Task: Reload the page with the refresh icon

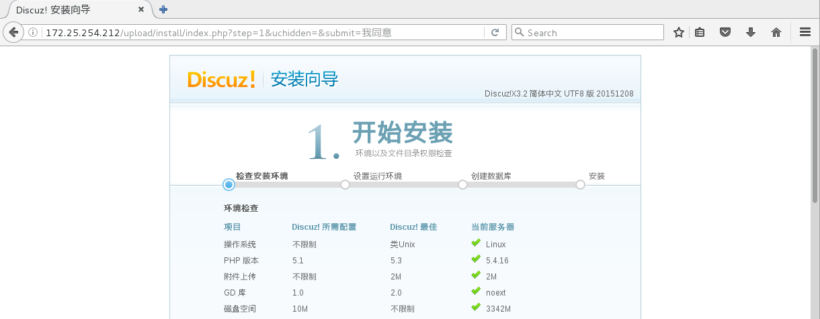Action: pos(495,32)
